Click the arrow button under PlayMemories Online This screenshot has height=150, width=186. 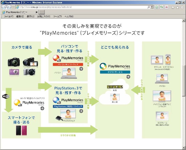click(x=128, y=77)
